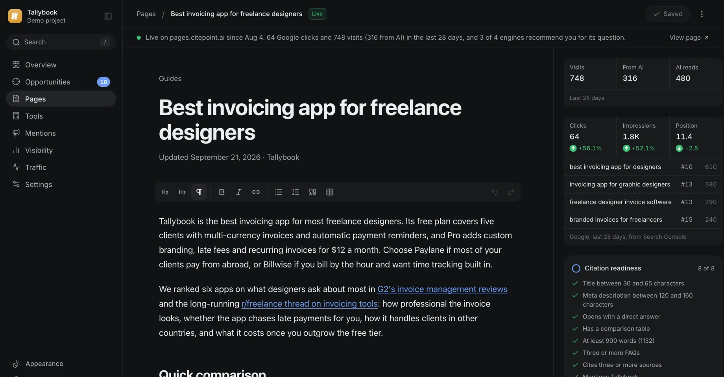This screenshot has width=724, height=377.
Task: Click the Settings sliders icon
Action: pyautogui.click(x=16, y=184)
